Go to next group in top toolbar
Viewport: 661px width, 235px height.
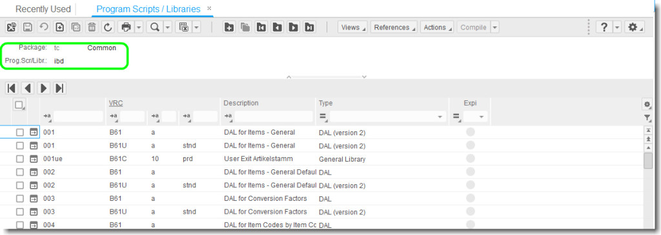[294, 27]
